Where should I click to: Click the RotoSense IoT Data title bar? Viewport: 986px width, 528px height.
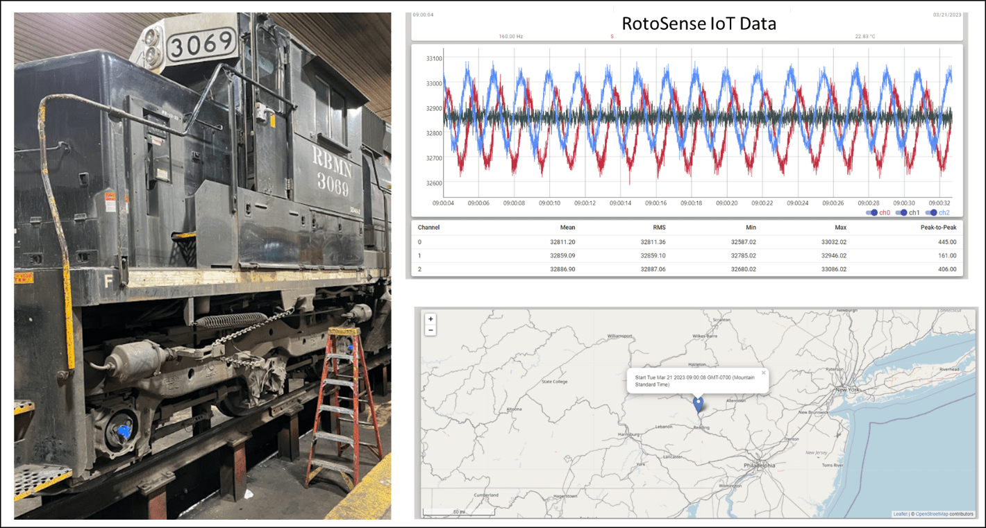click(699, 23)
